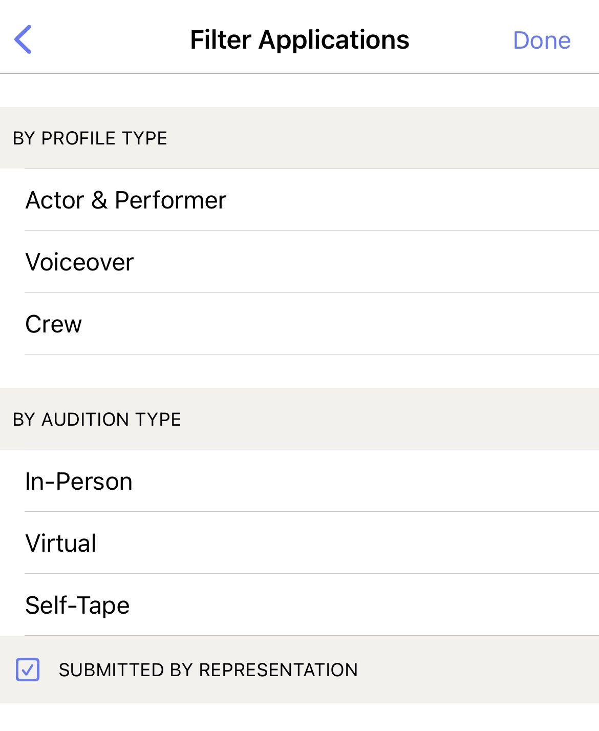This screenshot has width=599, height=731.
Task: Click the BY AUDITION TYPE section header
Action: [x=97, y=420]
